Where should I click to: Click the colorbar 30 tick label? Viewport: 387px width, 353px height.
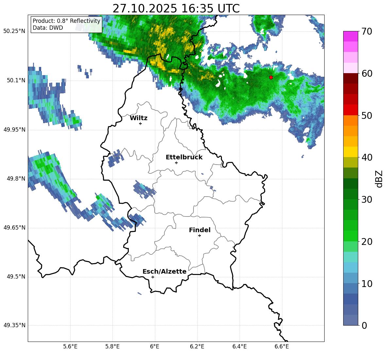367,200
